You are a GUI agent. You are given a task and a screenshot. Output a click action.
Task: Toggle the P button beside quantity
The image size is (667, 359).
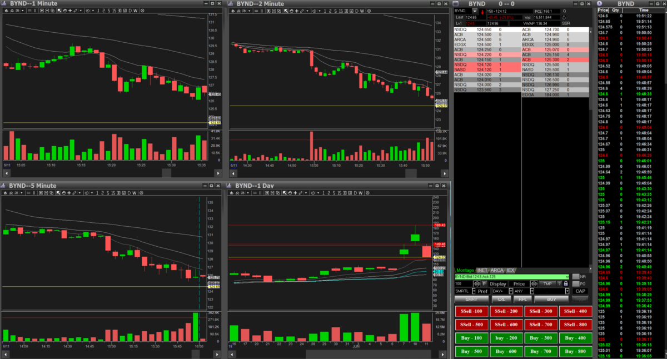click(484, 283)
